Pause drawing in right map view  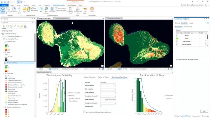pos(168,69)
